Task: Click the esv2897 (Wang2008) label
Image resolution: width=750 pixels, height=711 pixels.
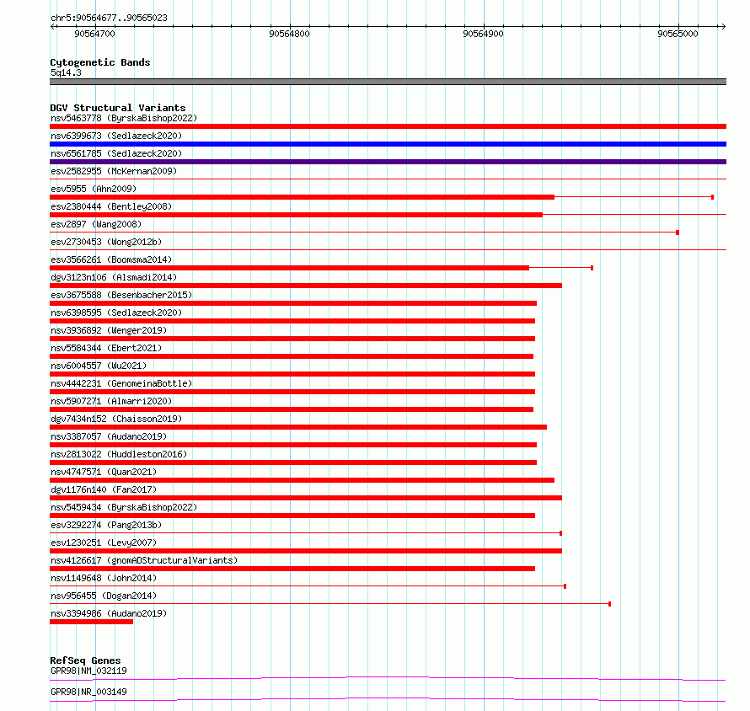Action: 96,224
